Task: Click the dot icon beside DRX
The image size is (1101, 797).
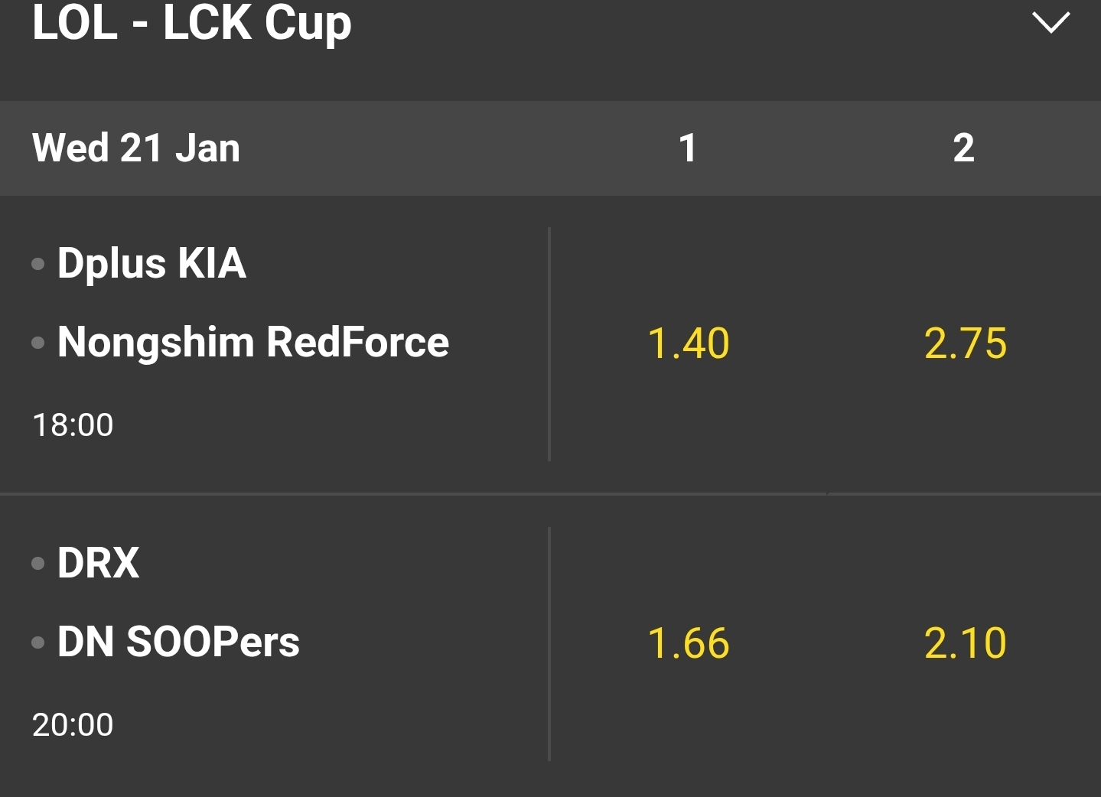Action: point(37,564)
